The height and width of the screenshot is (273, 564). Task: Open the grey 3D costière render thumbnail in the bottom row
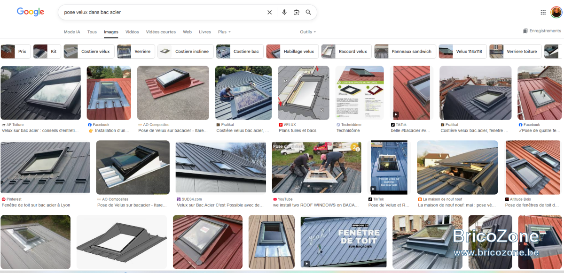pyautogui.click(x=122, y=242)
